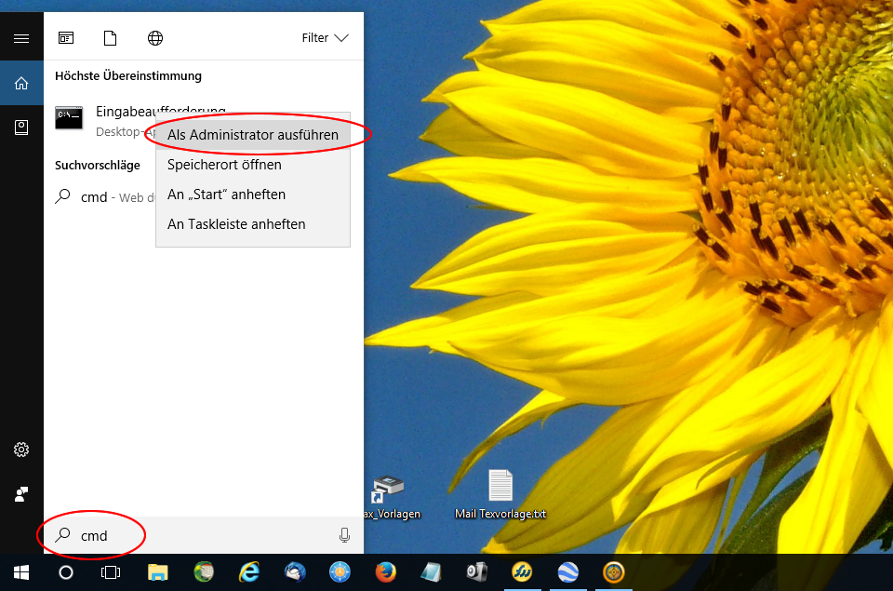Select the Home icon in sidebar
This screenshot has width=893, height=591.
click(x=21, y=84)
